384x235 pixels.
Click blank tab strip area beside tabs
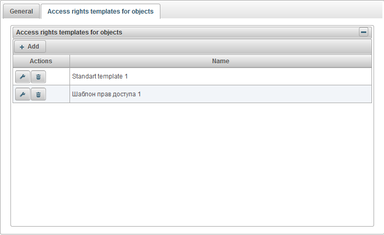coord(272,11)
